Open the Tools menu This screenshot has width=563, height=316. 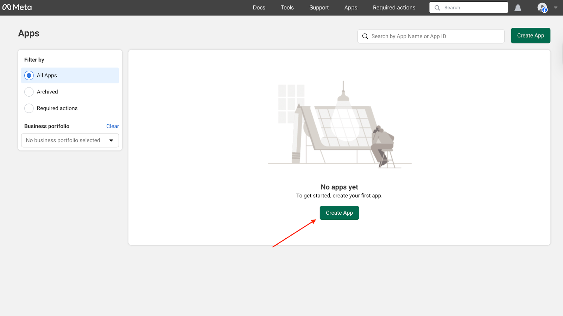pos(287,7)
